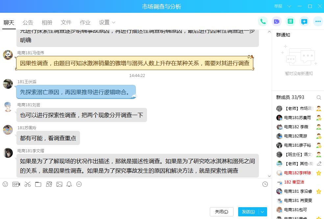Screen dimensions: 324x219
Task: Open the title bar dropdown arrow next to 举报
Action: 289,6
